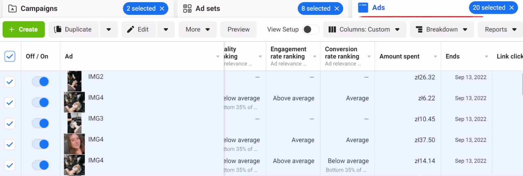Open the Columns: Custom dropdown
Viewport: 523px width, 176px height.
(364, 29)
